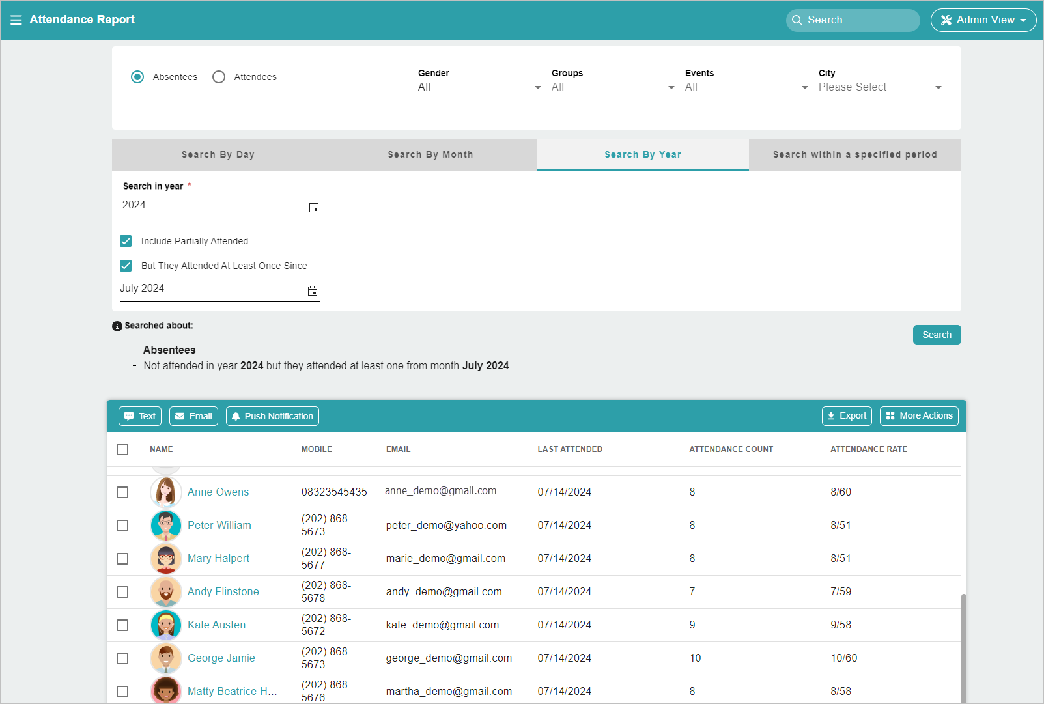Open Peter William profile link
1044x704 pixels.
[219, 526]
